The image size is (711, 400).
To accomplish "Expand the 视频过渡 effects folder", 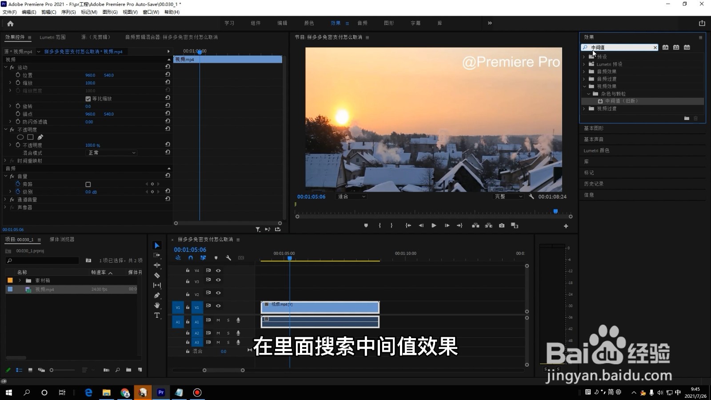I will pos(584,108).
